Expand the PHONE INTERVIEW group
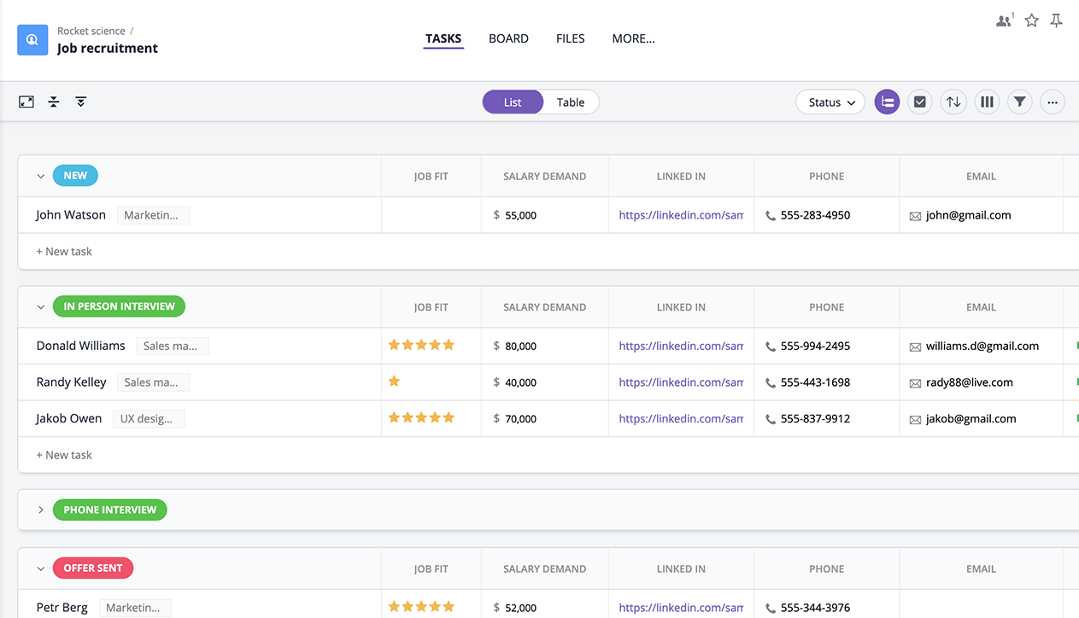 pos(40,510)
